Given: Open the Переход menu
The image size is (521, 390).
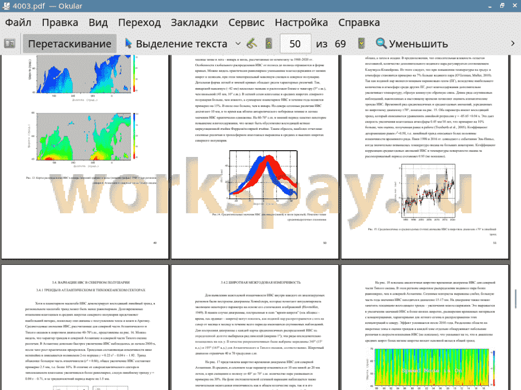Looking at the screenshot, I should pos(139,22).
